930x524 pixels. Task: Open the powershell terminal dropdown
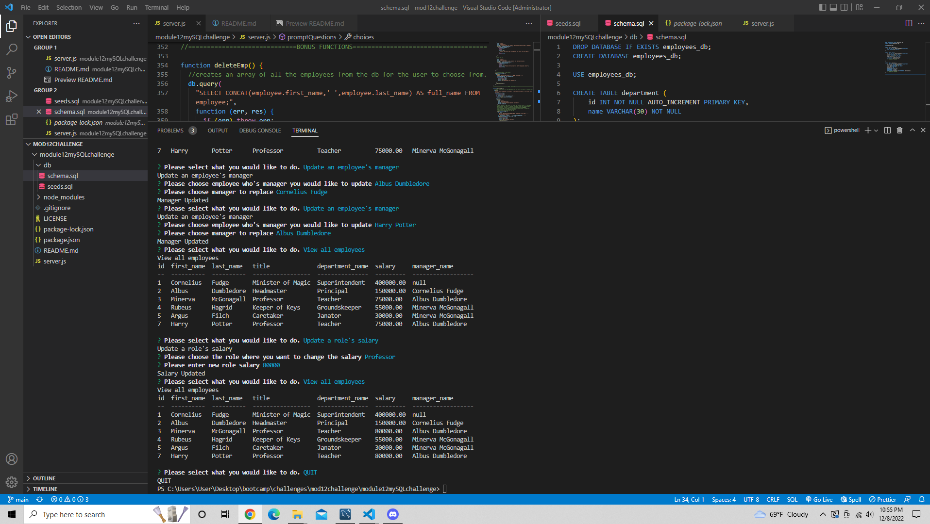pyautogui.click(x=876, y=130)
